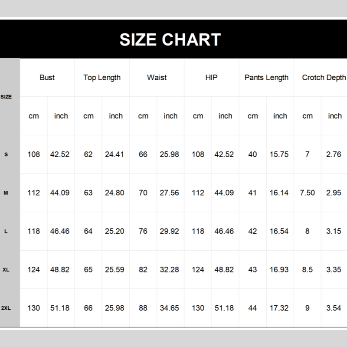Click Bust cm value 118 for size L
Screen dimensions: 347x347
34,231
